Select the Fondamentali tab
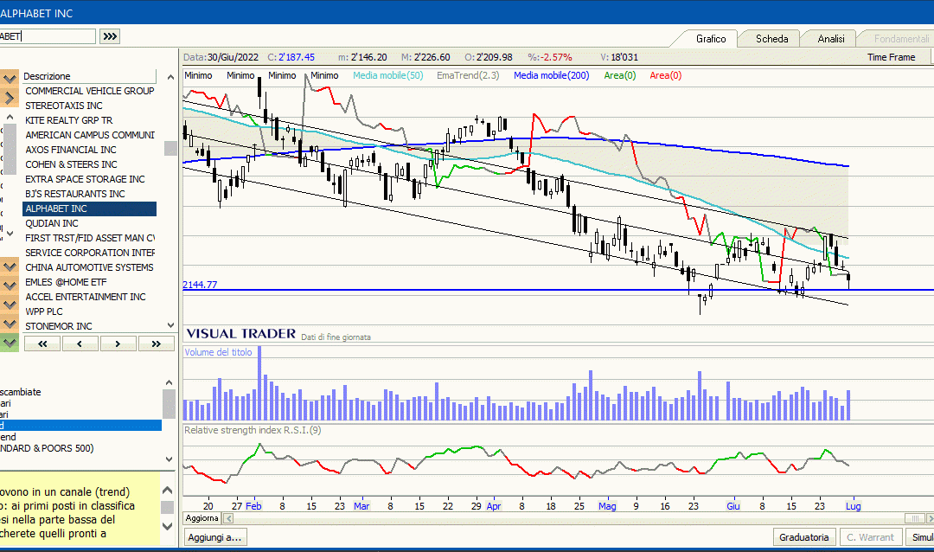The height and width of the screenshot is (552, 934). pos(901,39)
